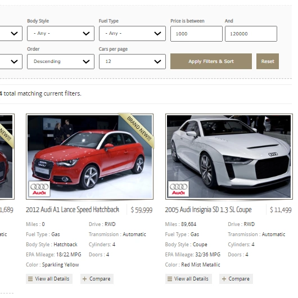Click the EPA Mileage: 32/36 MPG text
This screenshot has width=298, height=298.
point(193,255)
